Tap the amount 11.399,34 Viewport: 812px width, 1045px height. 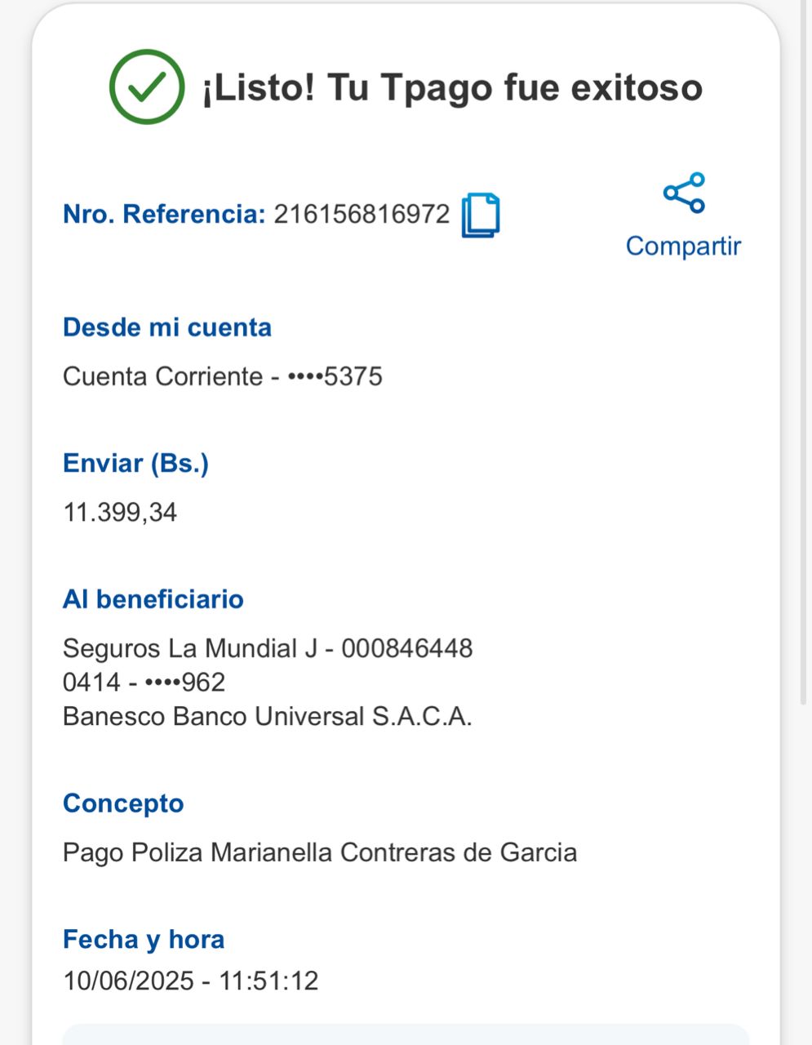point(120,513)
